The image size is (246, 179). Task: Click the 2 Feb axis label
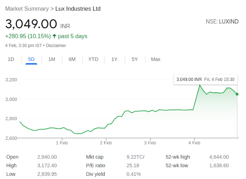(x=106, y=143)
